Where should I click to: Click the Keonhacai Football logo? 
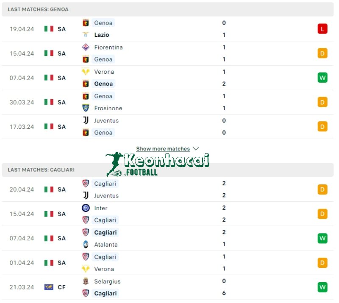(x=158, y=164)
